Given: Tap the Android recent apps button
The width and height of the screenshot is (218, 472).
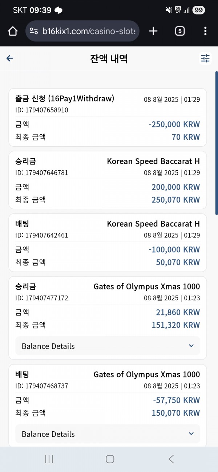Looking at the screenshot, I should 49,459.
